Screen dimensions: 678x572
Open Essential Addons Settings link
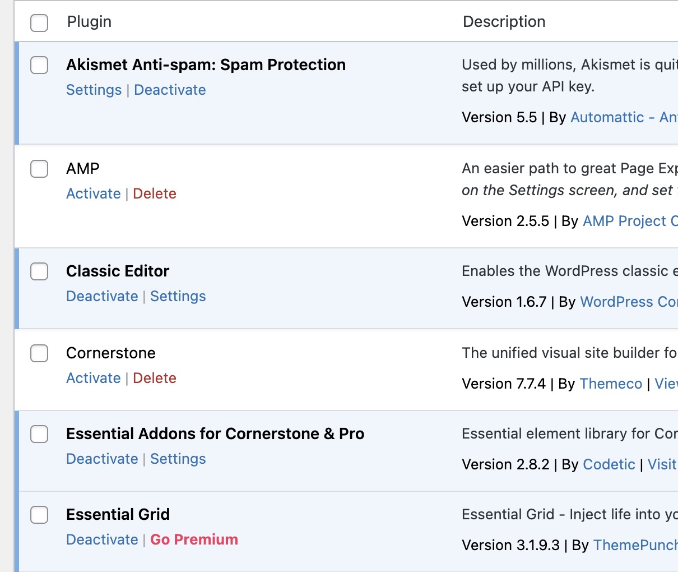[x=178, y=459]
